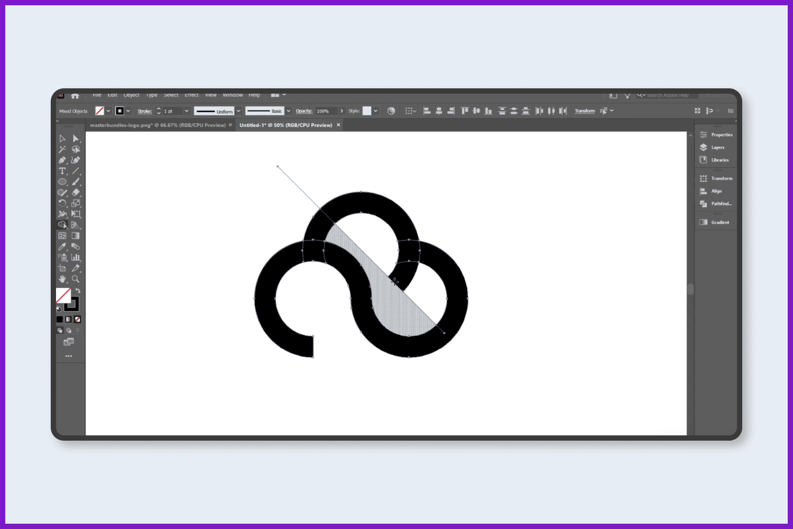
Task: Open control bar Fill color dropdown
Action: coord(108,111)
